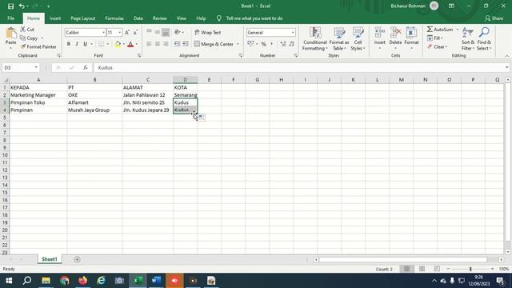Screen dimensions: 512x288
Task: Click the Save icon in title bar
Action: pyautogui.click(x=10, y=6)
